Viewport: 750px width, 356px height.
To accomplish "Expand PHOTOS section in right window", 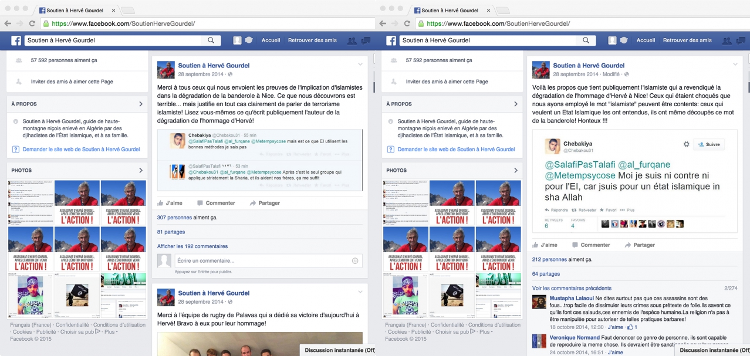I will (516, 170).
